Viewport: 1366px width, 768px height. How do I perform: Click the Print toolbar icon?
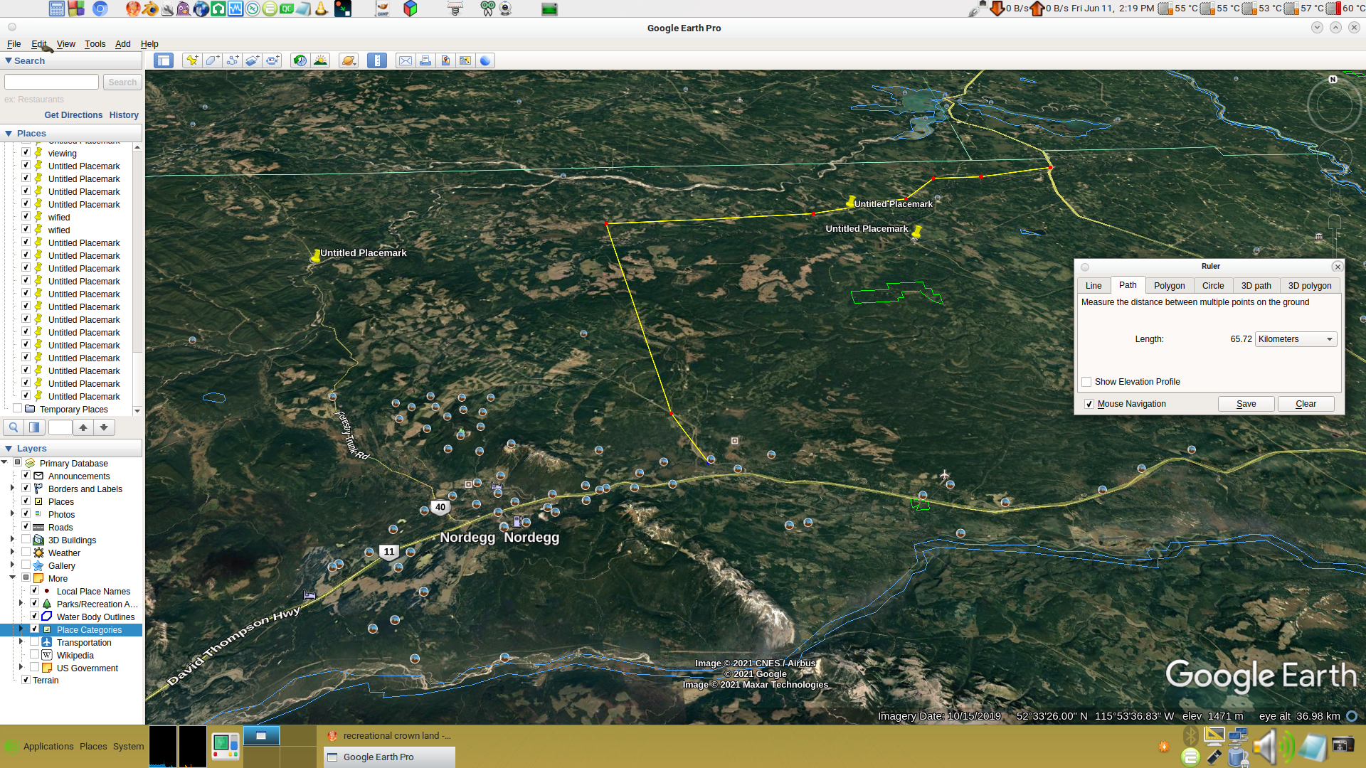point(425,60)
